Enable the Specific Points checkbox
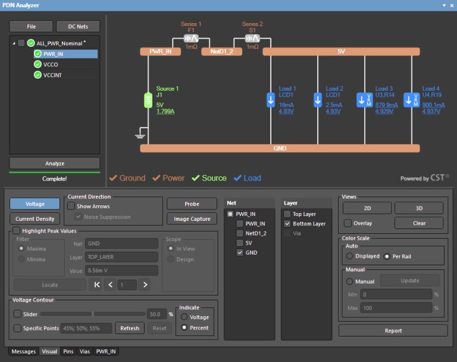The width and height of the screenshot is (457, 362). [17, 328]
